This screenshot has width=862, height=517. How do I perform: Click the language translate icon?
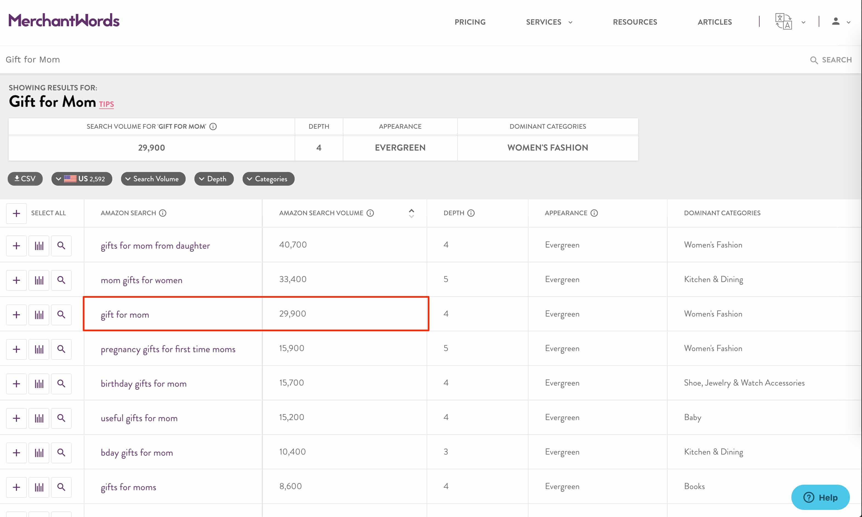784,22
